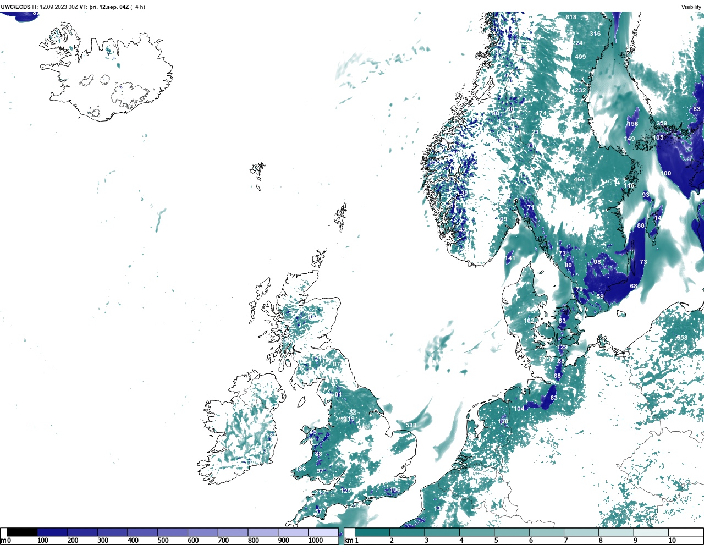Viewport: 704px width, 545px height.
Task: Click the '(+4 h)' forecast offset
Action: 137,7
